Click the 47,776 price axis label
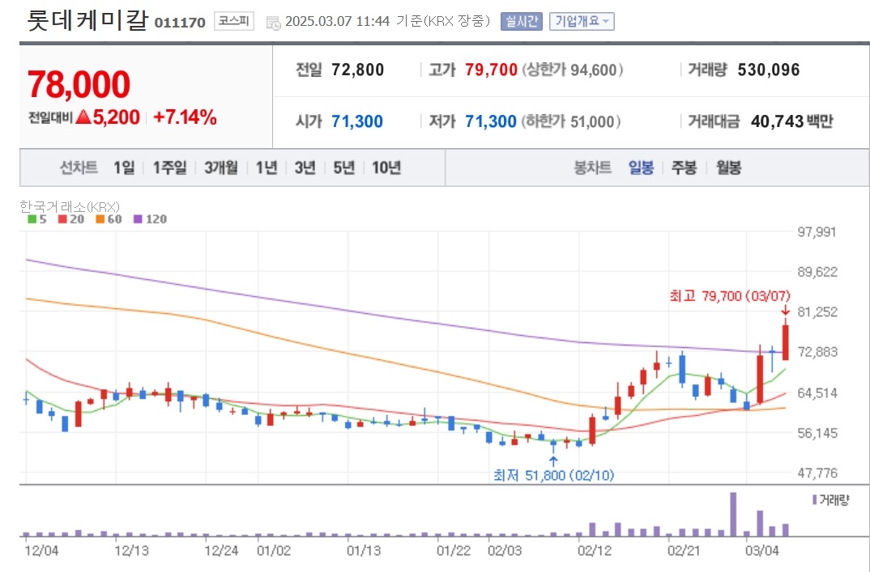 coord(817,472)
